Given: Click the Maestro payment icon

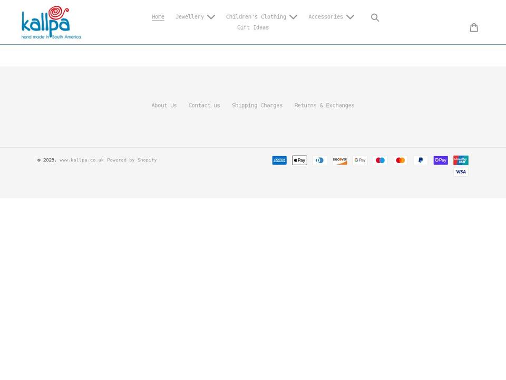Looking at the screenshot, I should point(380,160).
